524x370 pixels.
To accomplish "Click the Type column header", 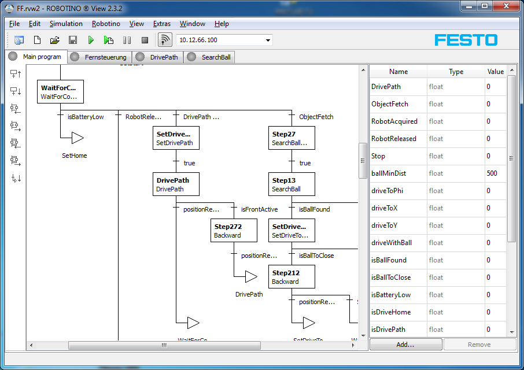I will click(x=456, y=72).
